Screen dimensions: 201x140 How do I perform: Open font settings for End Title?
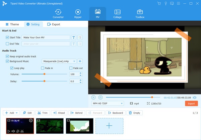tap(74, 44)
